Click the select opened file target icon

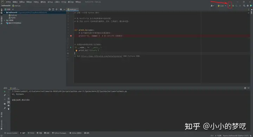point(50,9)
